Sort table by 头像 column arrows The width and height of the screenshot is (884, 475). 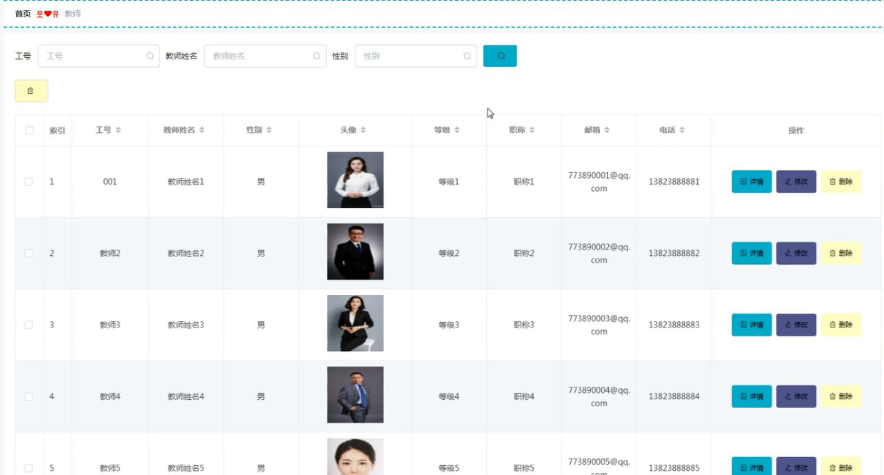click(363, 130)
